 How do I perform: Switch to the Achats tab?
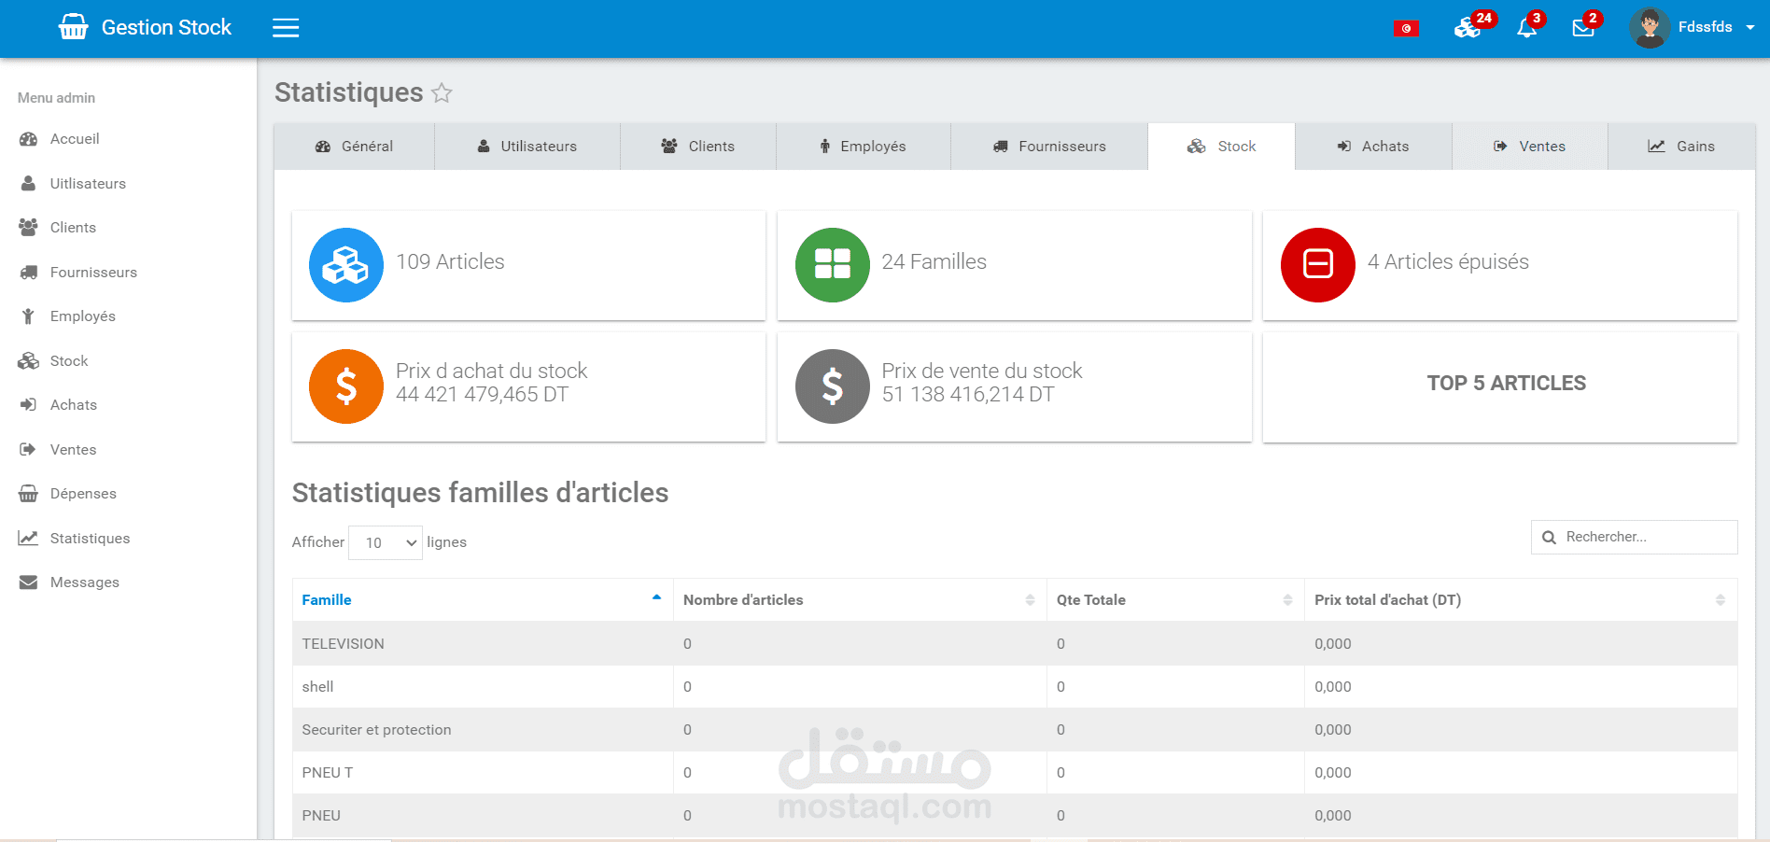(x=1373, y=147)
